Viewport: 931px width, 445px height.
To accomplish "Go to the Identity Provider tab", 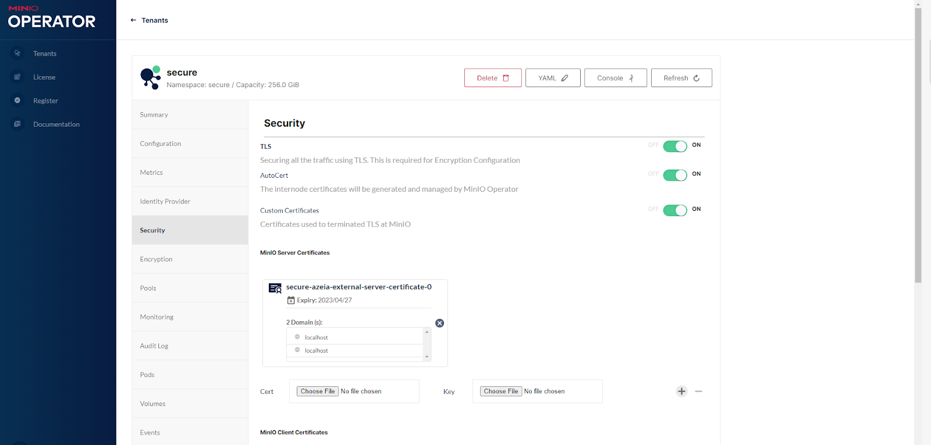I will 165,202.
